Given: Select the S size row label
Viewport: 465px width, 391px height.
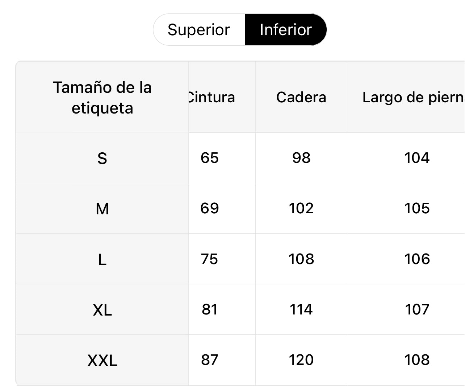Looking at the screenshot, I should (102, 158).
